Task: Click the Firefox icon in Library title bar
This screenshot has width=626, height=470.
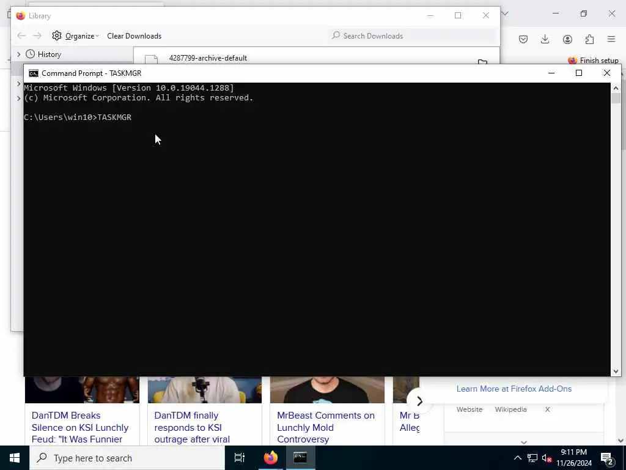Action: click(20, 15)
